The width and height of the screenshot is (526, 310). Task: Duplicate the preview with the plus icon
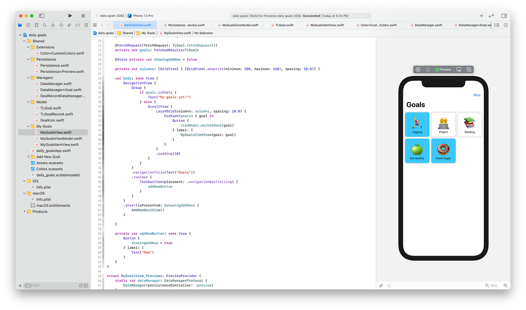[x=469, y=69]
